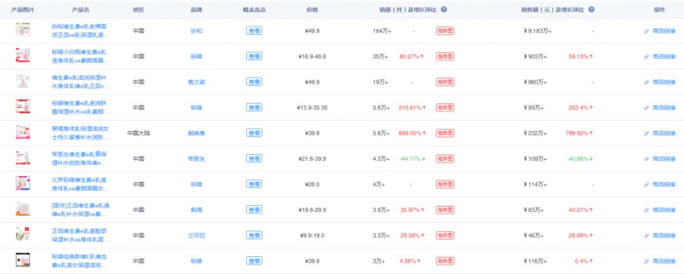
Task: Click the 价格 column header
Action: 312,9
